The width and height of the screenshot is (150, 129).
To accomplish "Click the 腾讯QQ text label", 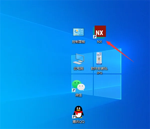I will coord(78,122).
